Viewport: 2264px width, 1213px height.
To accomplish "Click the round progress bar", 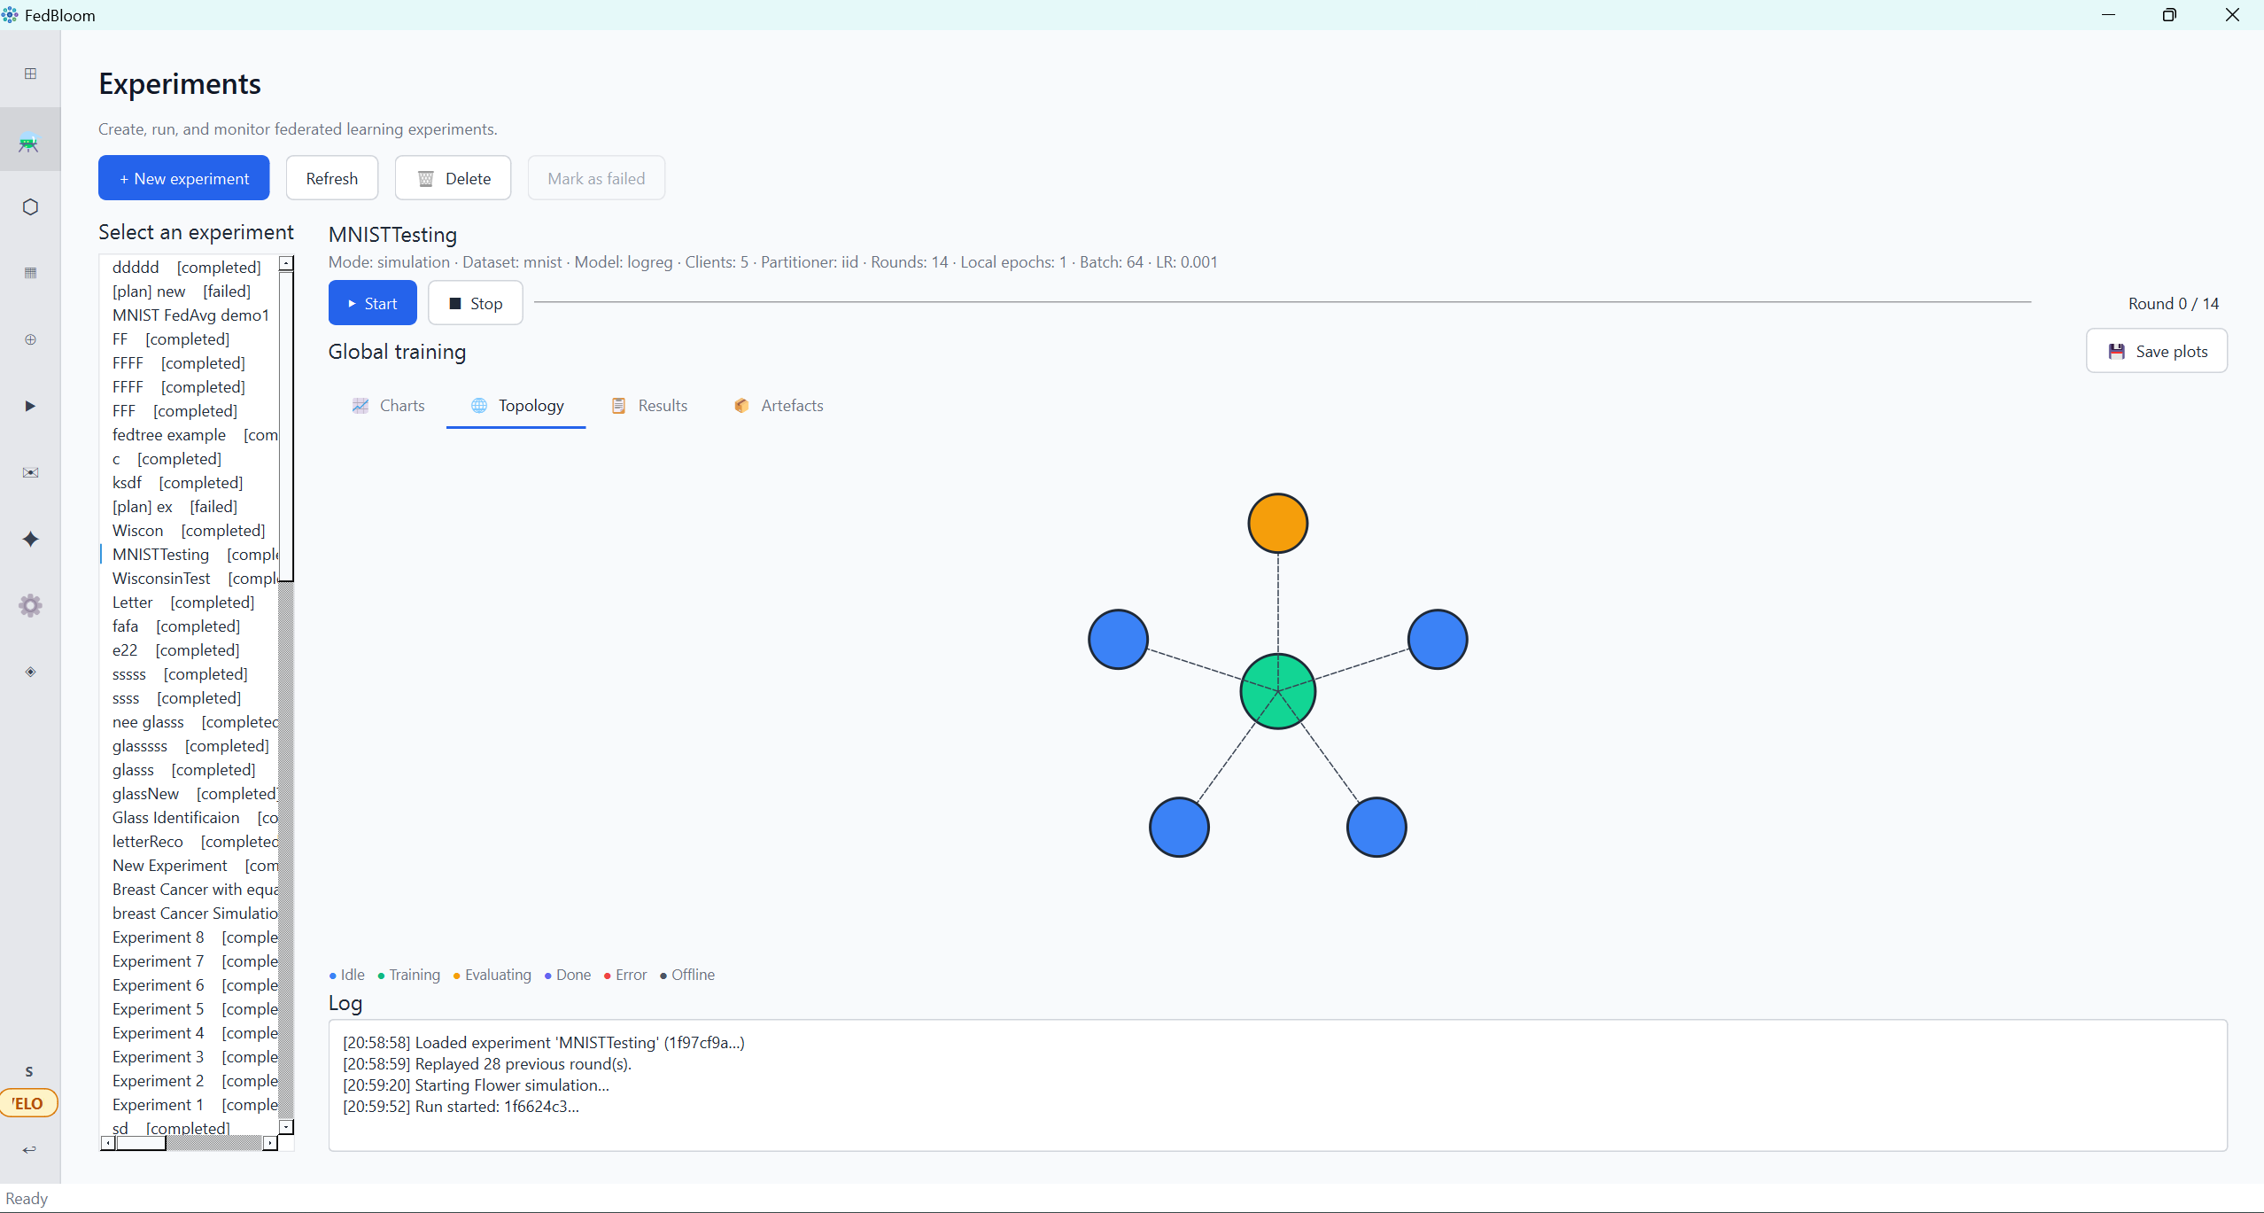I will (x=1283, y=302).
